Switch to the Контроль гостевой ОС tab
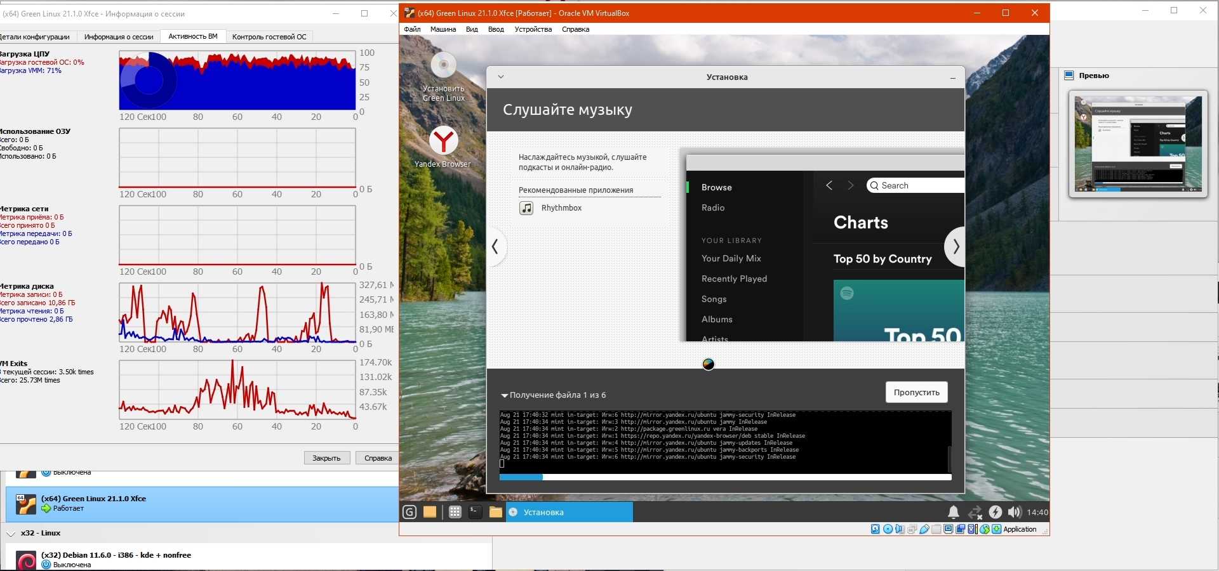Viewport: 1219px width, 571px height. (x=269, y=37)
